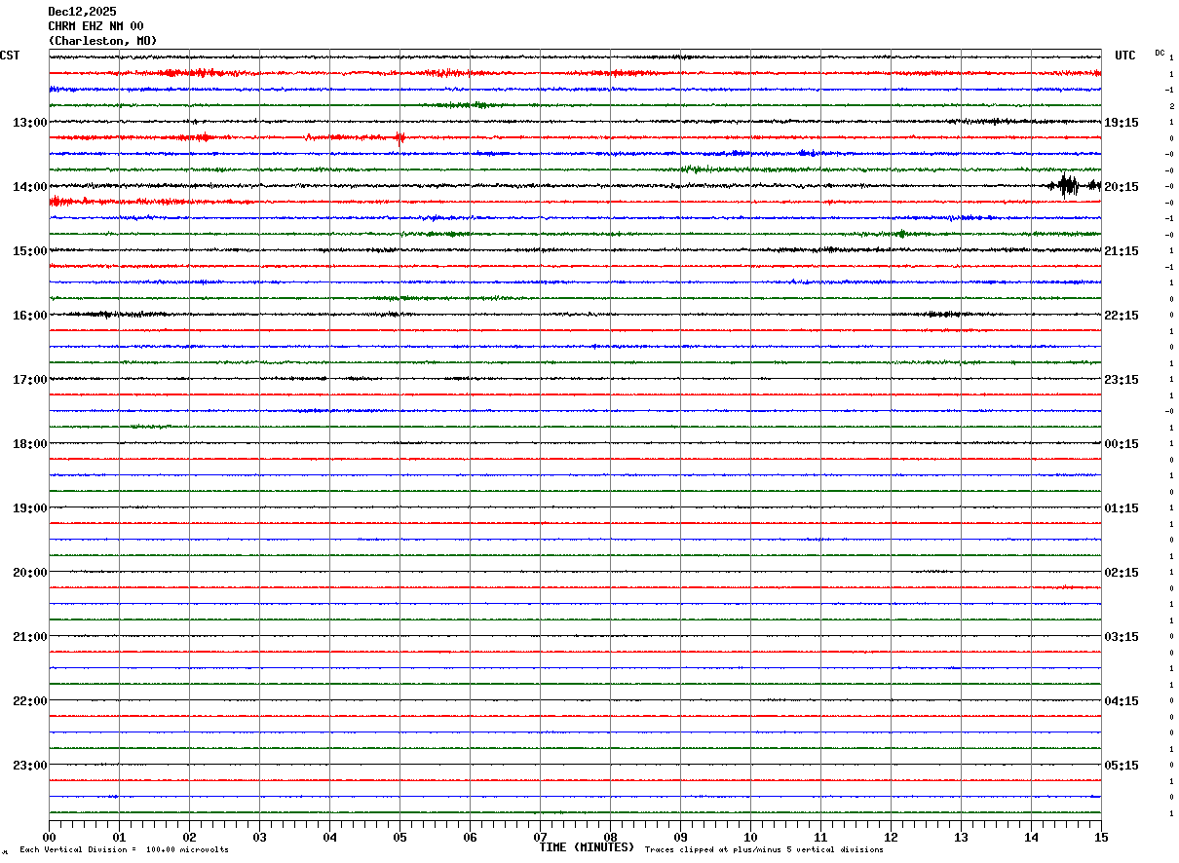
Task: Click minute tick label 01 on time axis
Action: point(119,837)
